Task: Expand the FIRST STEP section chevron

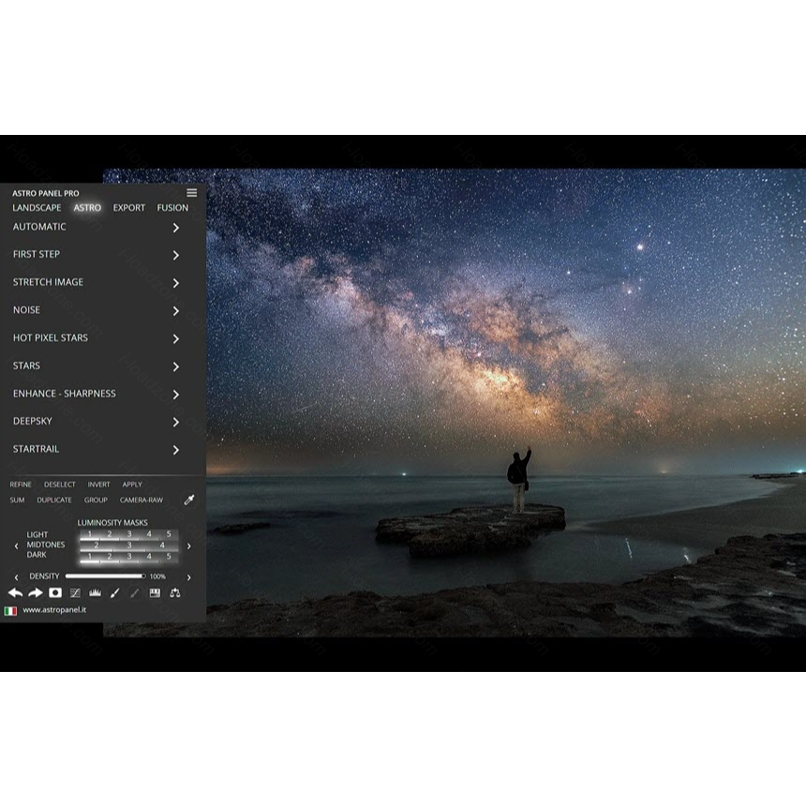Action: 176,255
